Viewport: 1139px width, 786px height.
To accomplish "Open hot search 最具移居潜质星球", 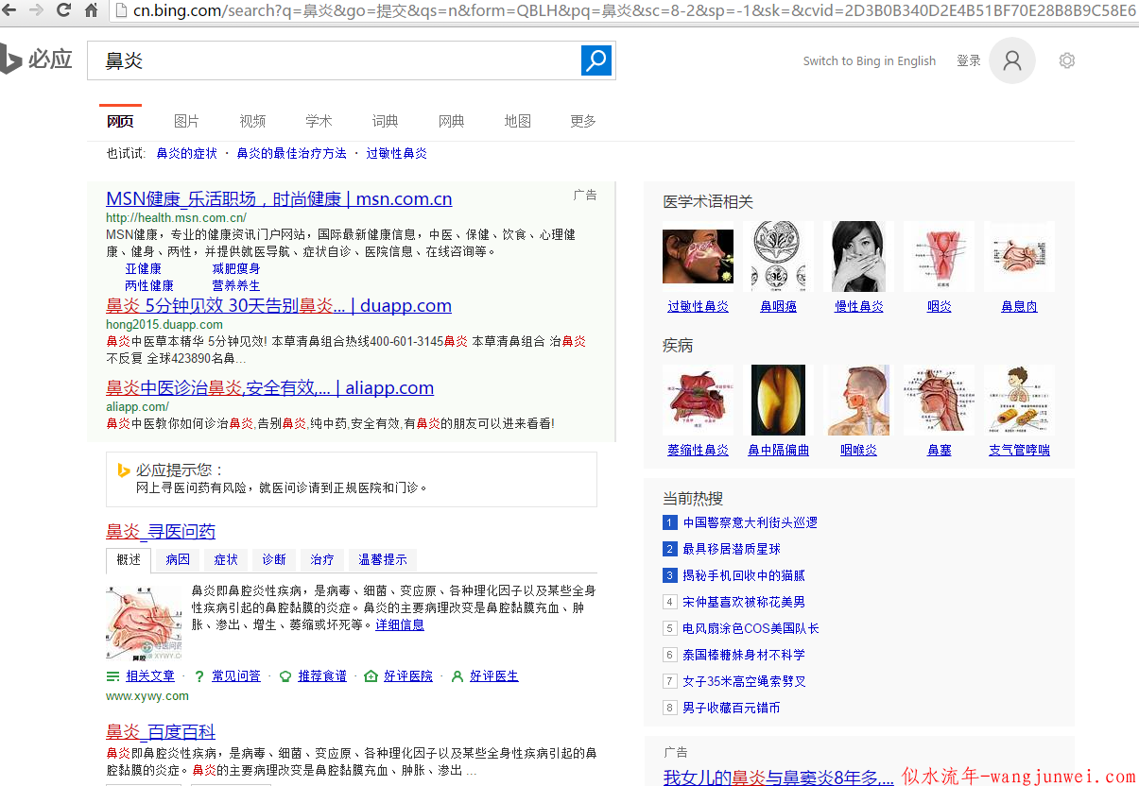I will click(x=732, y=549).
